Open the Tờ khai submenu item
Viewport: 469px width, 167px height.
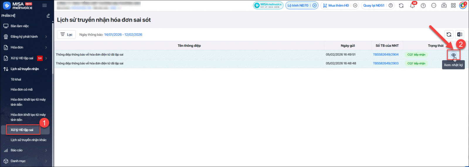coord(16,79)
